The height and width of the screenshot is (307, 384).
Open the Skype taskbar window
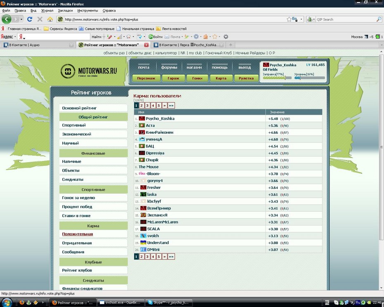point(168,302)
